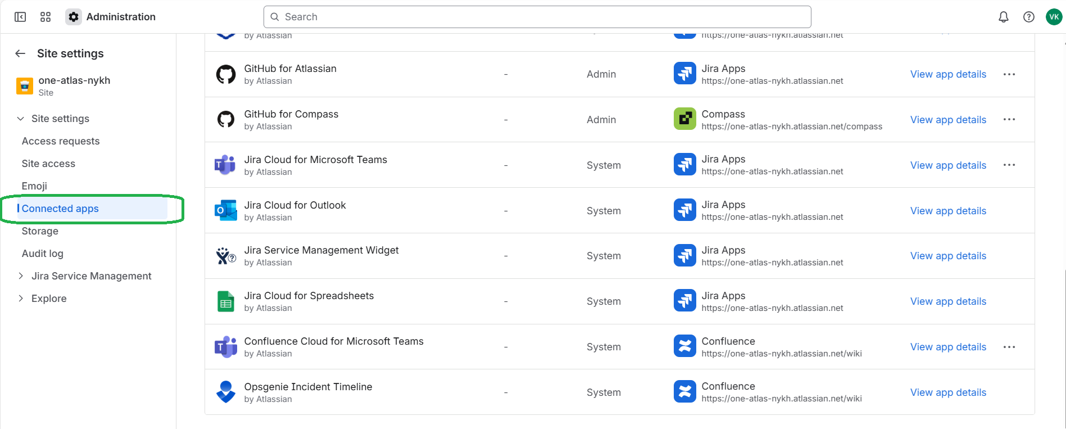Click the Compass product icon

tap(685, 119)
